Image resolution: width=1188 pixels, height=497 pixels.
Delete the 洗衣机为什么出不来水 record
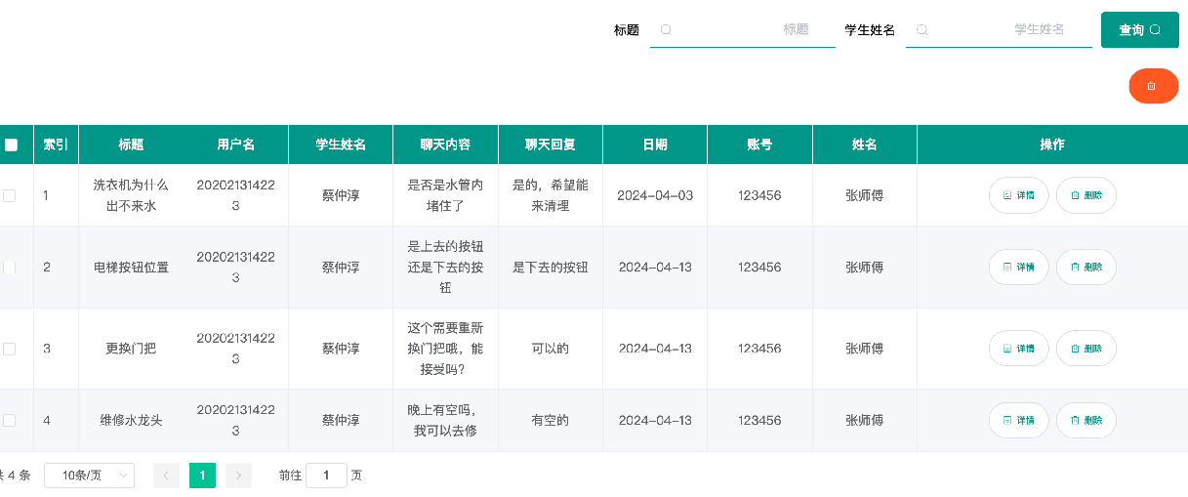pos(1086,195)
